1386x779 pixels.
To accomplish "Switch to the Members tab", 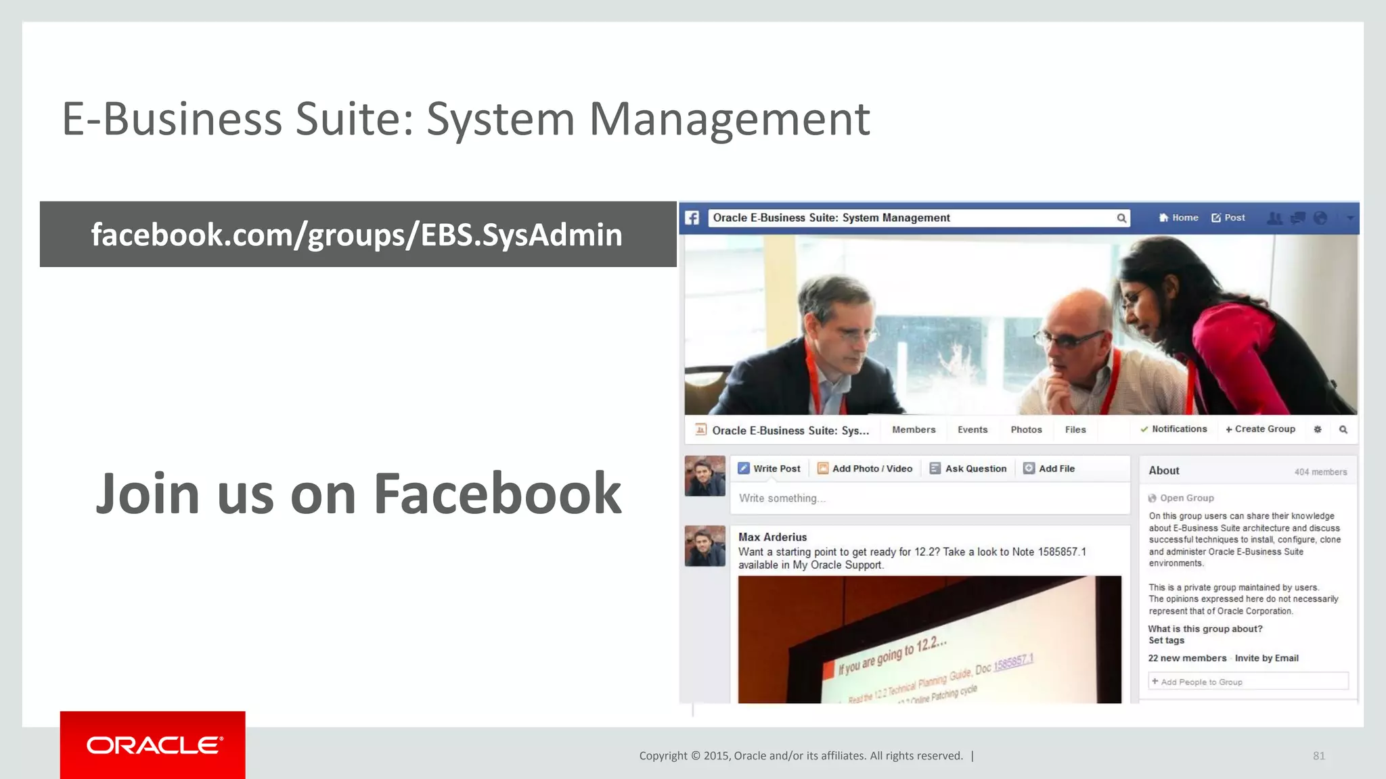I will pyautogui.click(x=914, y=429).
